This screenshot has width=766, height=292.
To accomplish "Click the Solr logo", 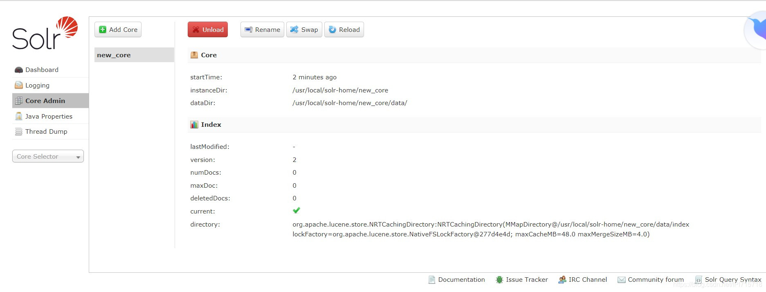I will pyautogui.click(x=45, y=33).
